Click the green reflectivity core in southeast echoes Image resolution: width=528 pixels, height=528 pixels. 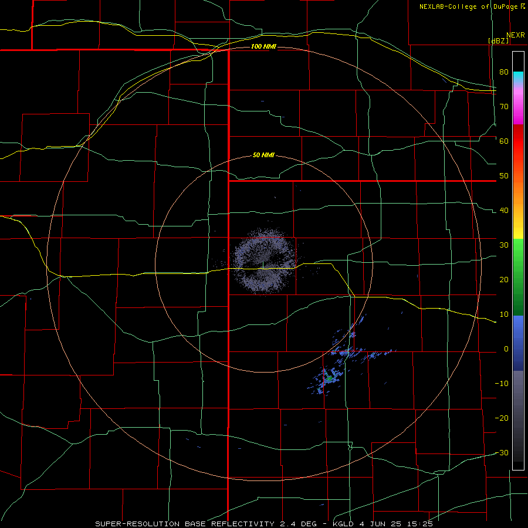click(329, 378)
